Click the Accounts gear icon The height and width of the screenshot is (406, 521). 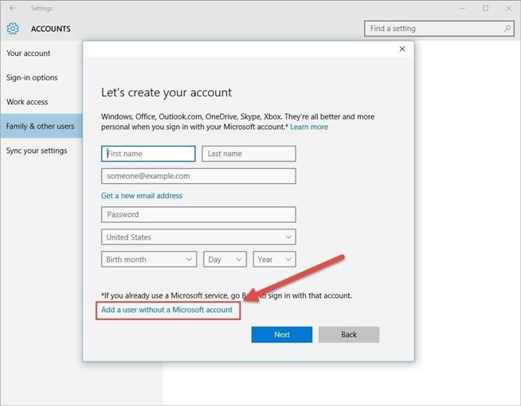coord(13,29)
